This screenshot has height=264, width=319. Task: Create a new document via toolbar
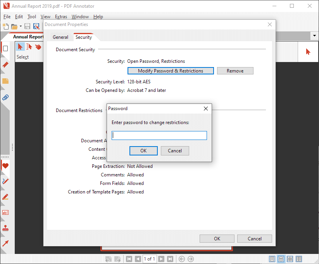6,26
